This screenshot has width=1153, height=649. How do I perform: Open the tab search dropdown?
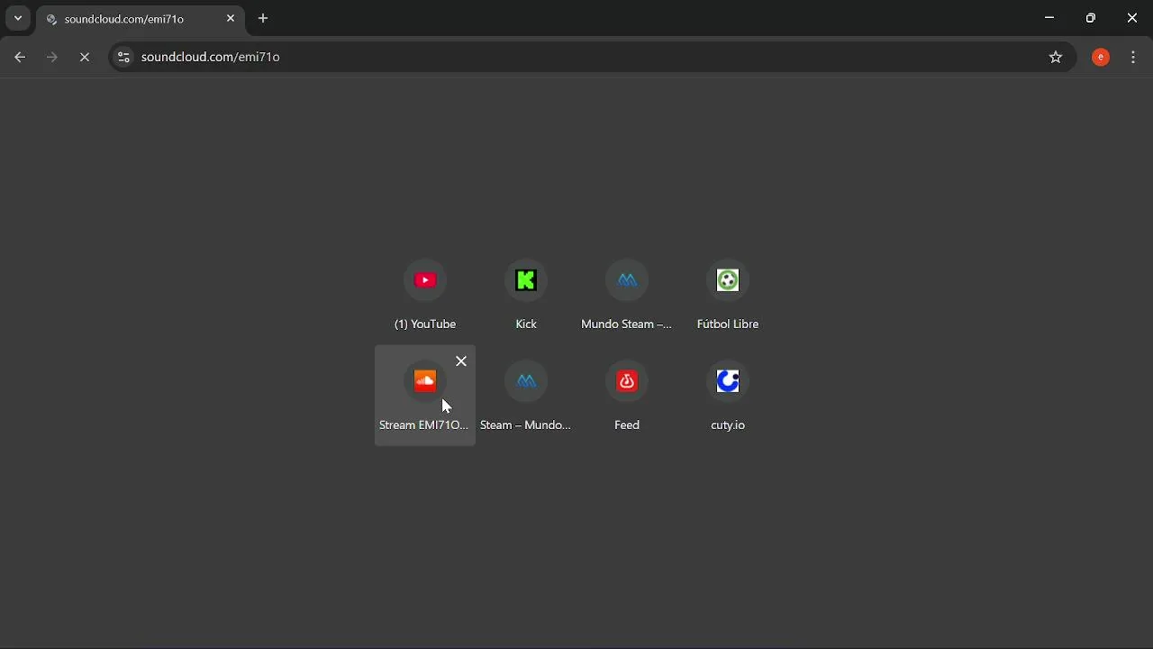pos(18,19)
